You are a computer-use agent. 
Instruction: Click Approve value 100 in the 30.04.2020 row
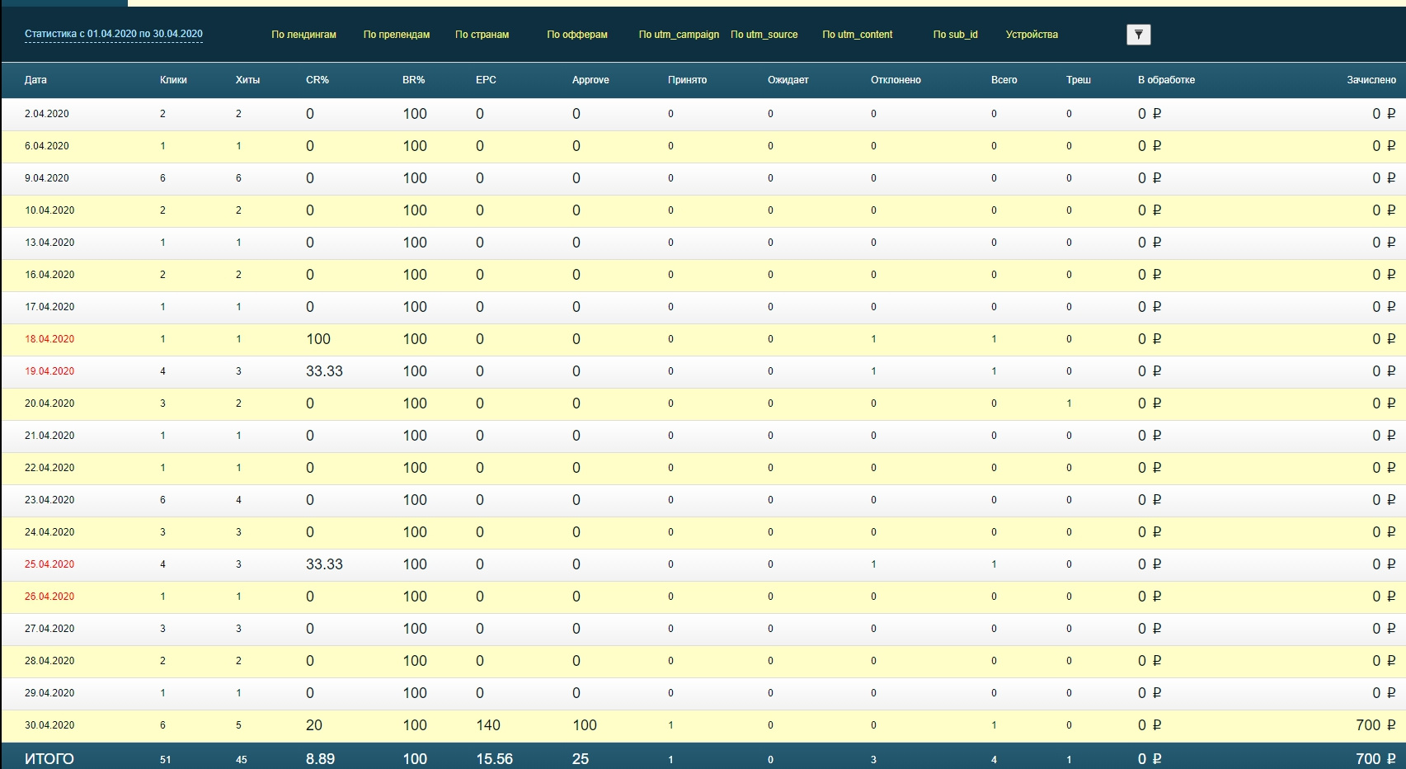point(585,725)
